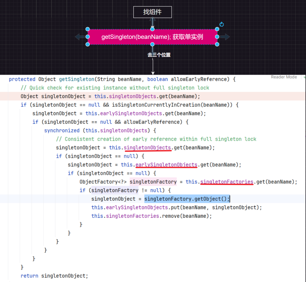
Task: Click the Reader Mode label in the editor
Action: pos(284,77)
